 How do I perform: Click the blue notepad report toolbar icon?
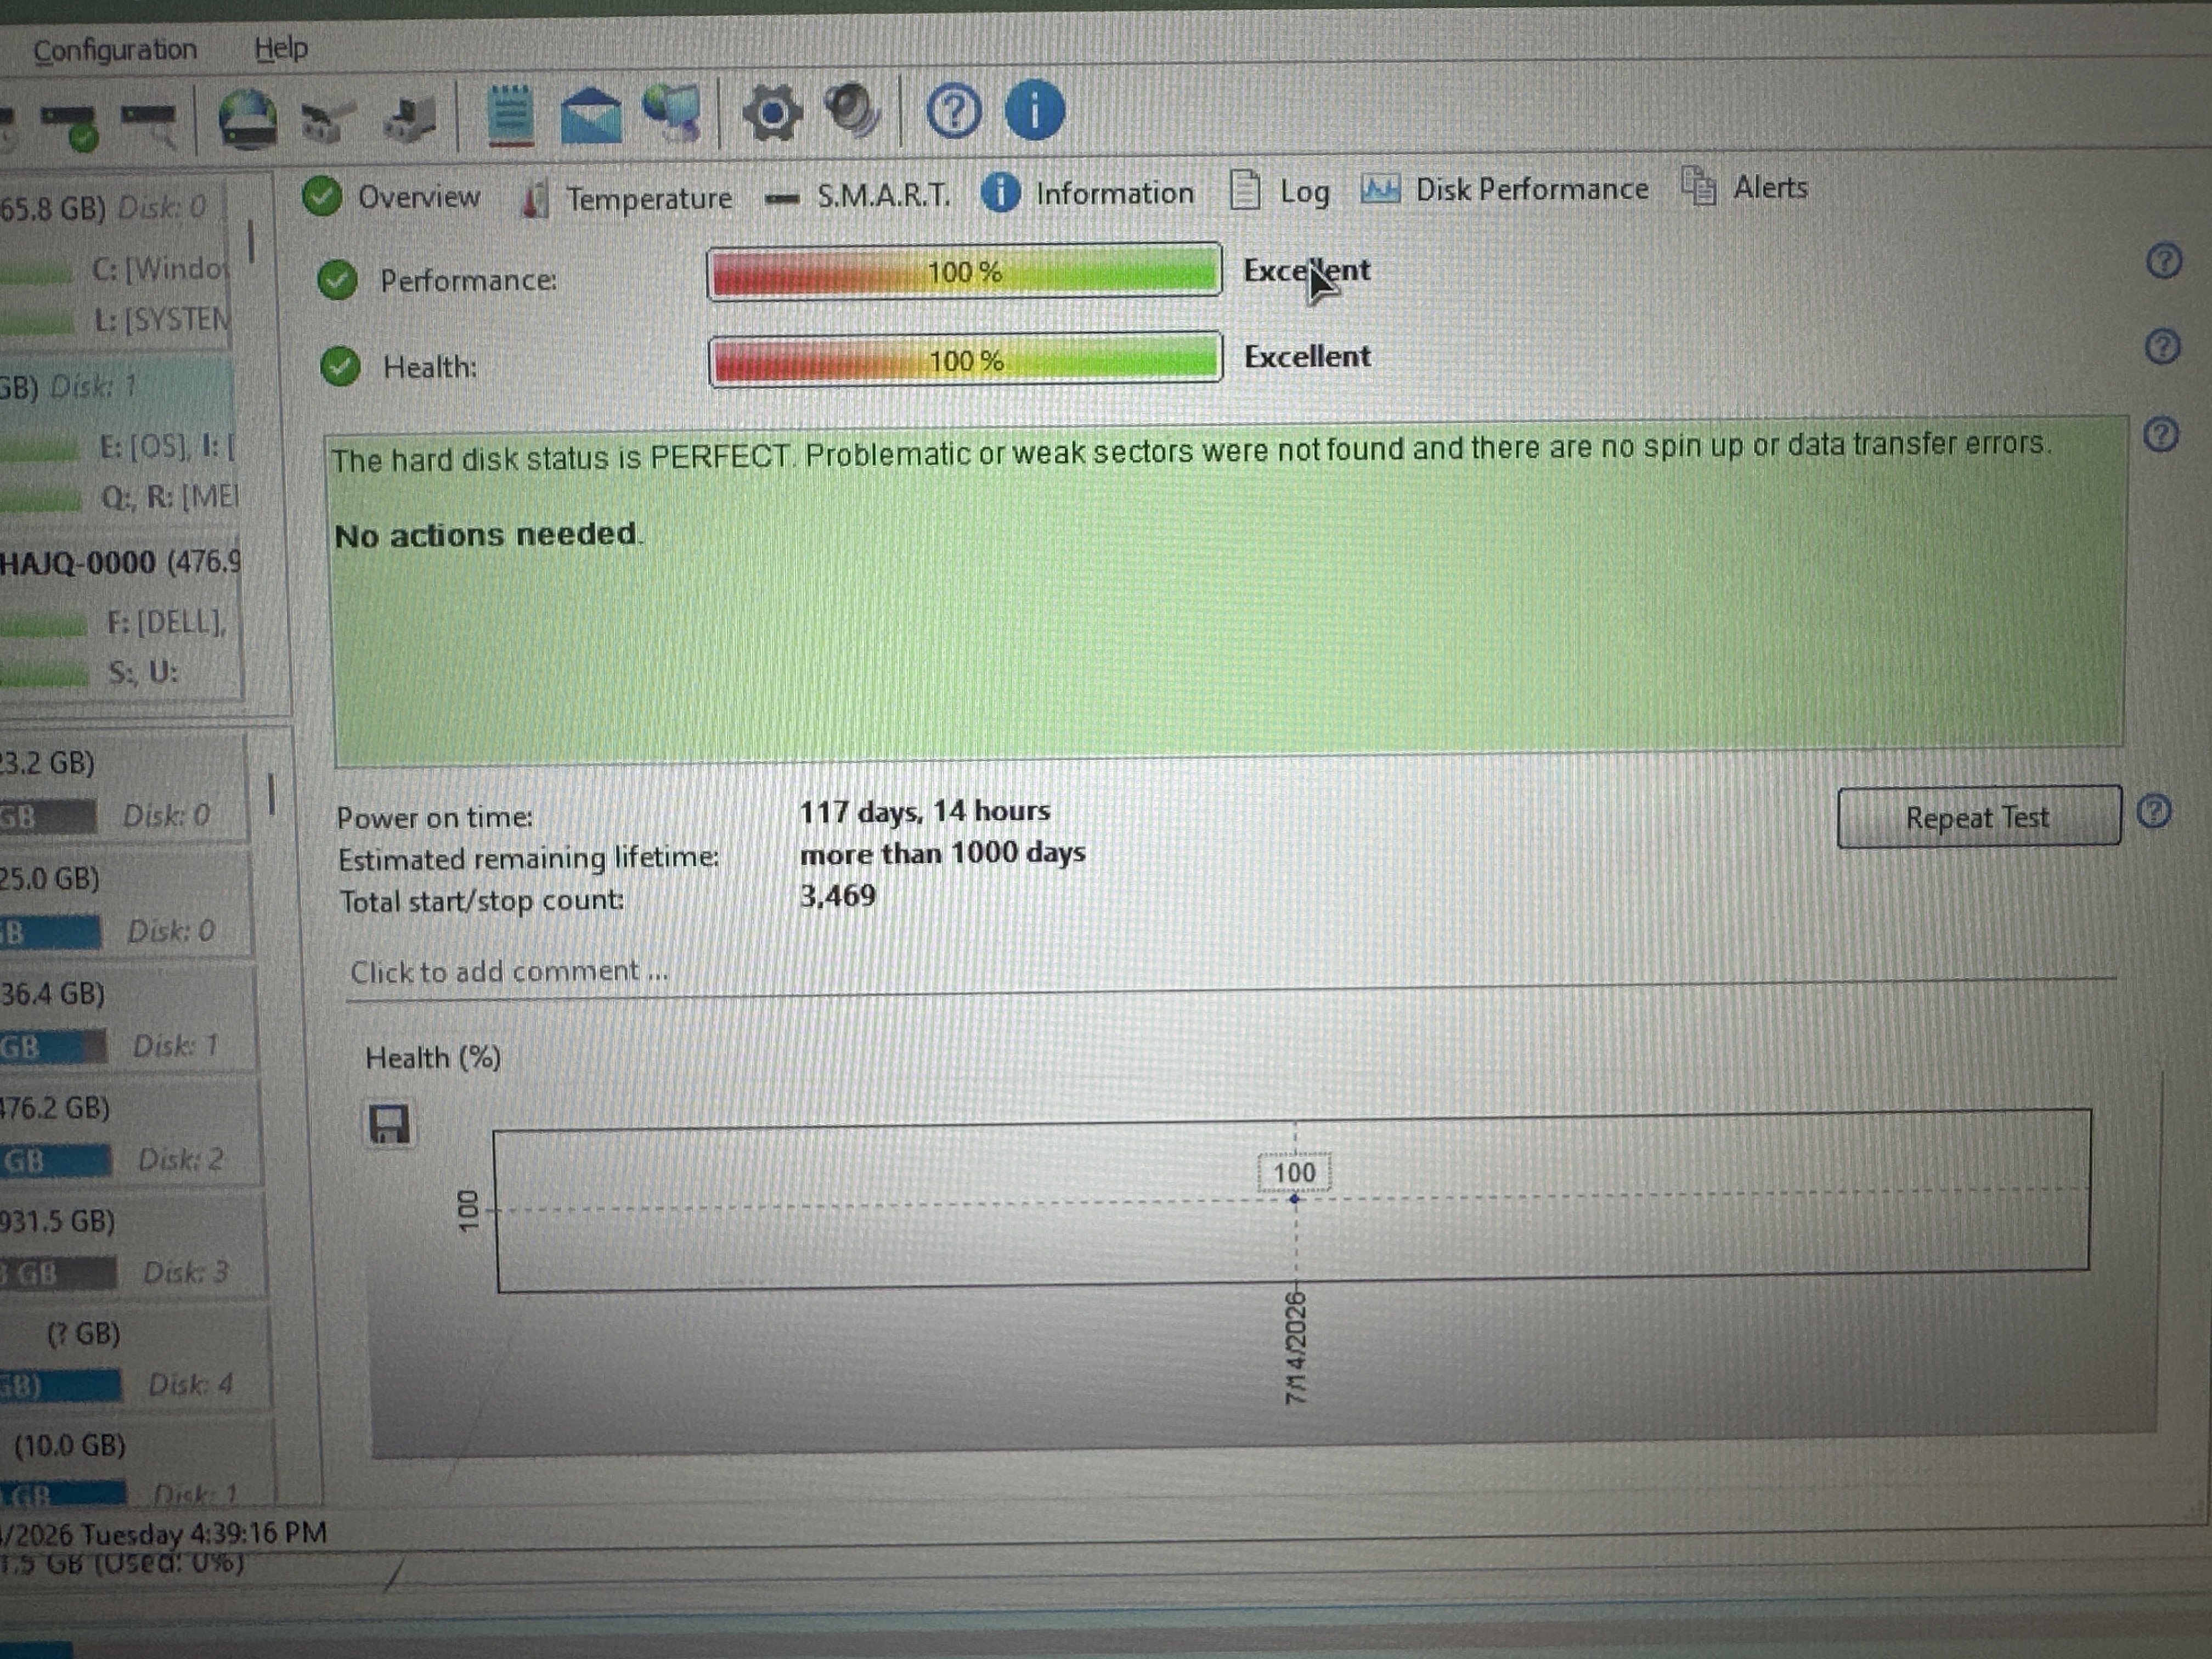tap(510, 116)
